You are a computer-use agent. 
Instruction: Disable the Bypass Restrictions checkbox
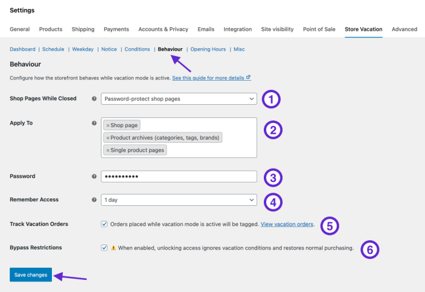click(x=105, y=247)
